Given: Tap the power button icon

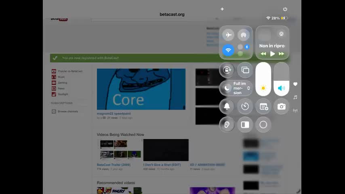Looking at the screenshot, I should (285, 9).
